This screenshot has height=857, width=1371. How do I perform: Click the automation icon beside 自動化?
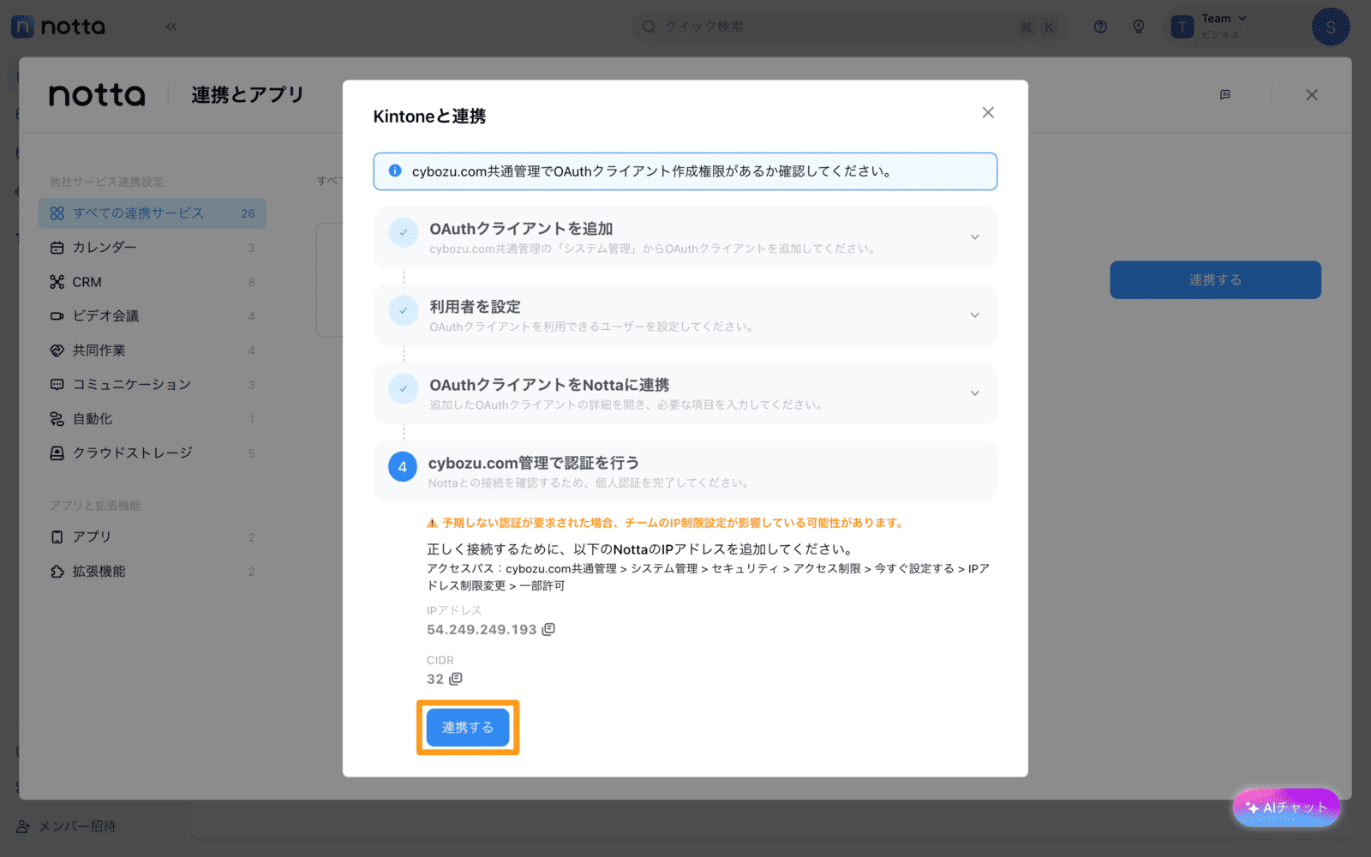coord(57,419)
